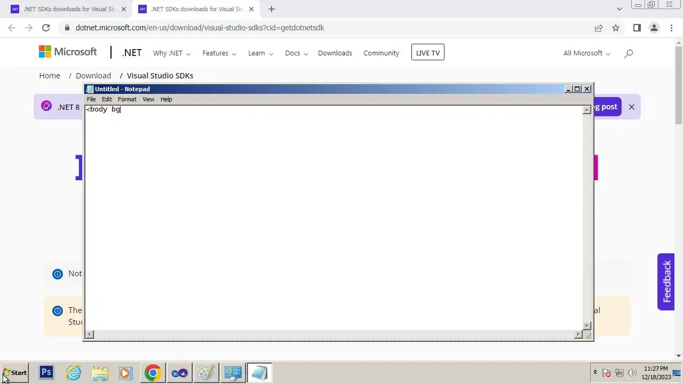
Task: Click Notepad horizontal scrollbar left arrow
Action: [x=90, y=334]
